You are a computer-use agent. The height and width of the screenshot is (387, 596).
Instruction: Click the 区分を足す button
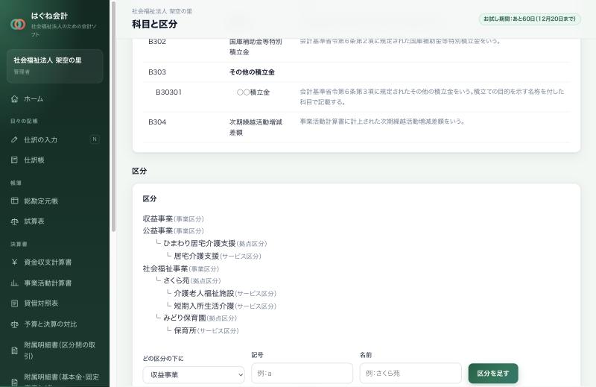[493, 374]
